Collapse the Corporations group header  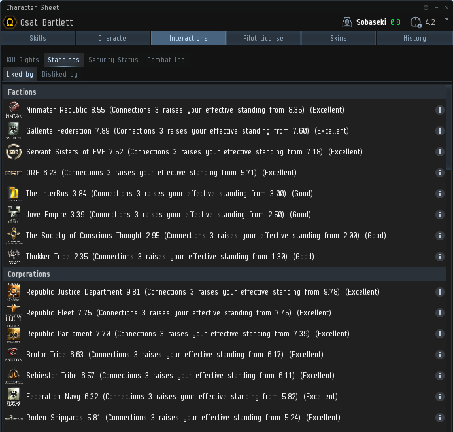point(224,274)
